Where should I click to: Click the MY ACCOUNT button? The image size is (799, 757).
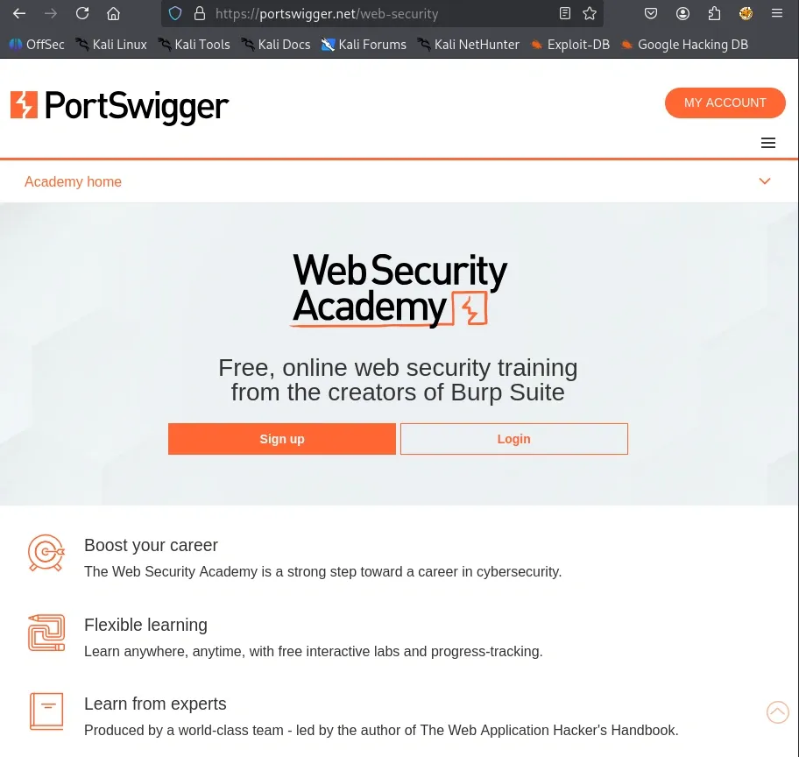[x=725, y=103]
